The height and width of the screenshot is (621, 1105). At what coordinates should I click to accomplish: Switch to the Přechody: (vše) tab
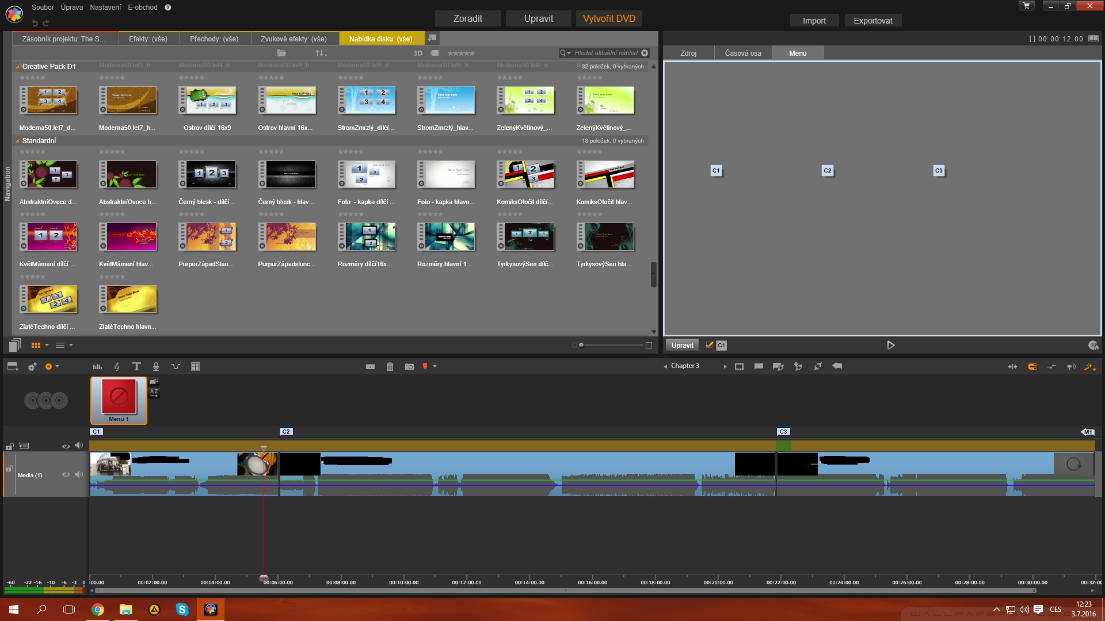(214, 39)
